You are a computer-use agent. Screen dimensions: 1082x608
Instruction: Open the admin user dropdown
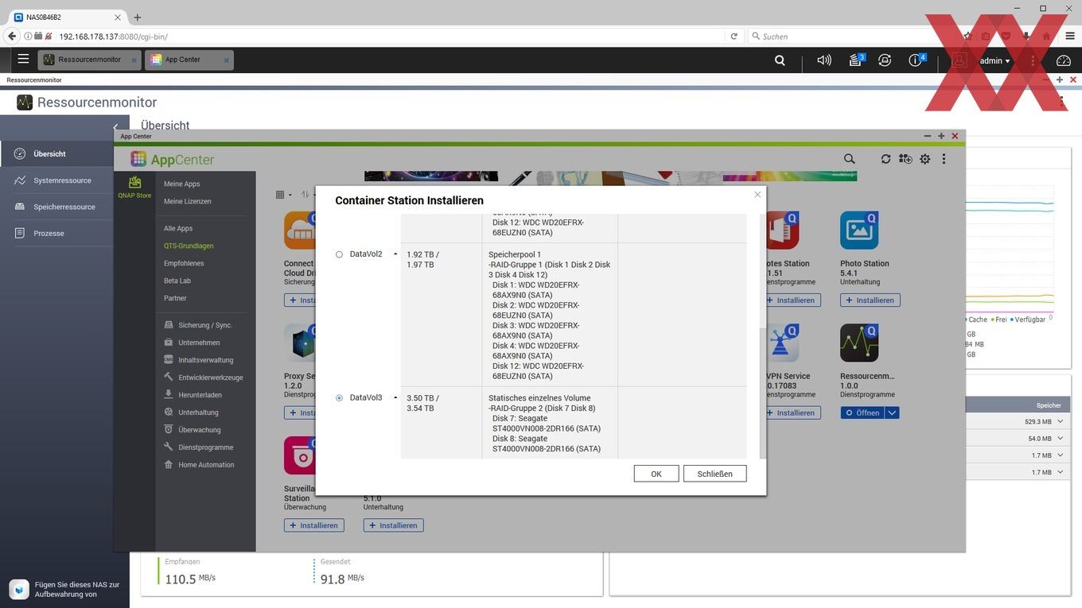[994, 60]
